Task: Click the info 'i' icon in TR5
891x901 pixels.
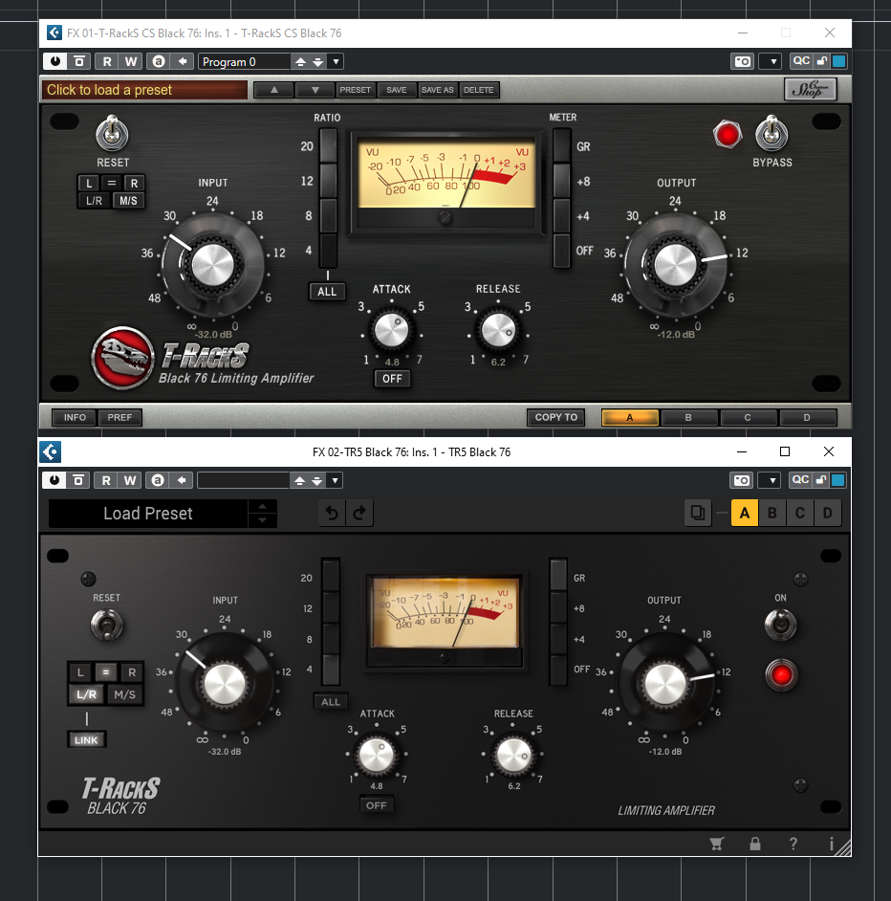Action: [x=831, y=844]
